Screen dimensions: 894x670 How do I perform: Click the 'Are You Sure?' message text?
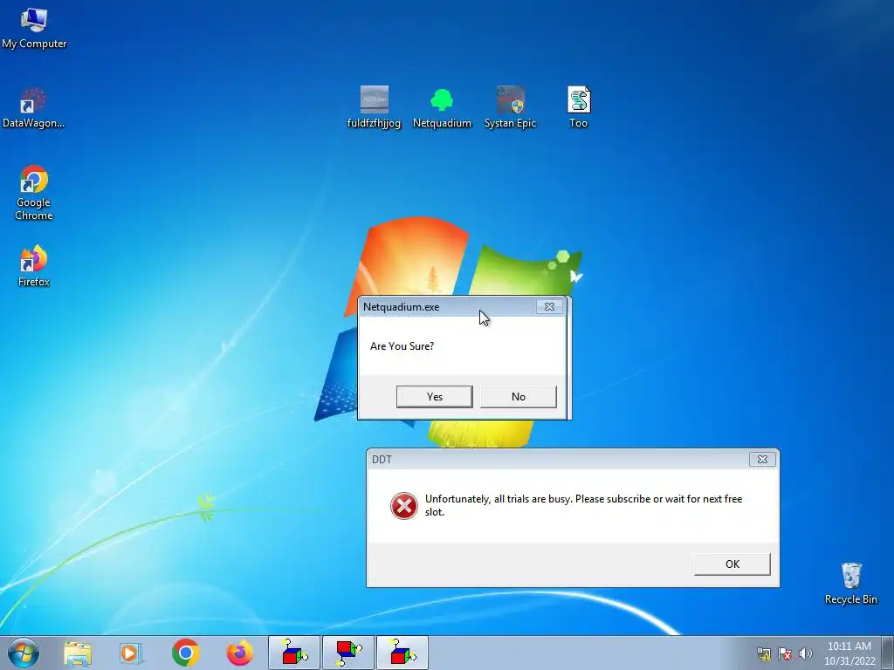point(402,345)
